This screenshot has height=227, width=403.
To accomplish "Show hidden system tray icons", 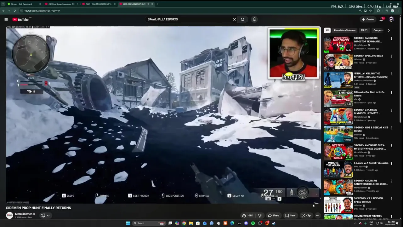I will coord(355,223).
